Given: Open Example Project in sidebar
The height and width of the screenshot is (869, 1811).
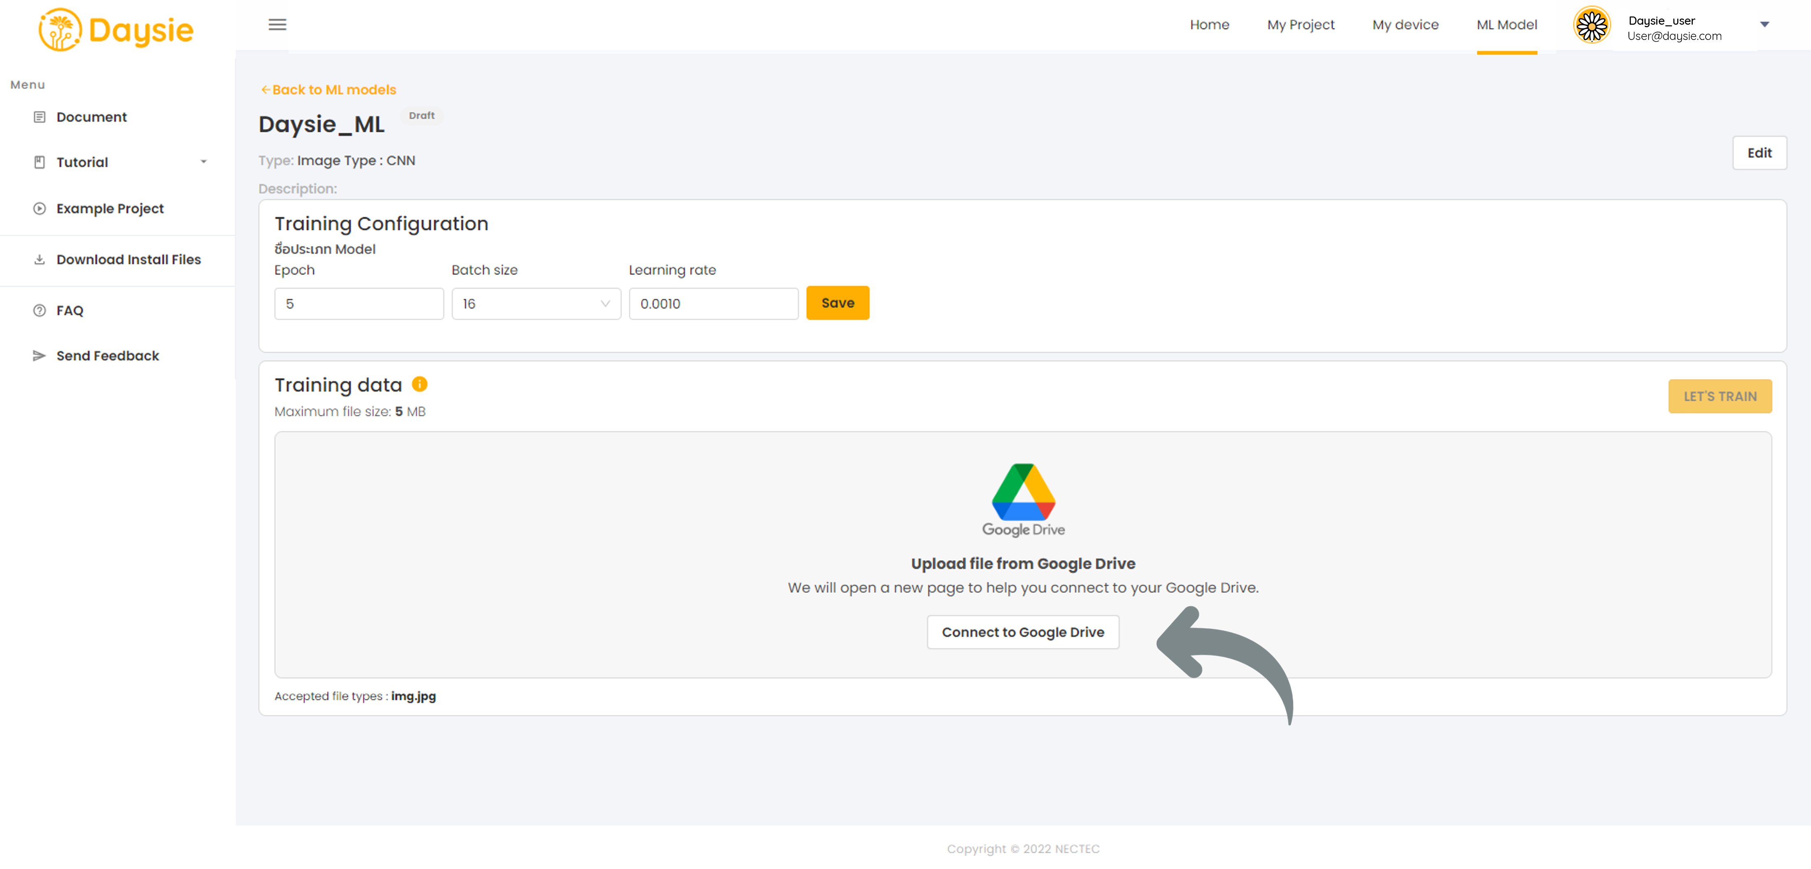Looking at the screenshot, I should coord(109,208).
